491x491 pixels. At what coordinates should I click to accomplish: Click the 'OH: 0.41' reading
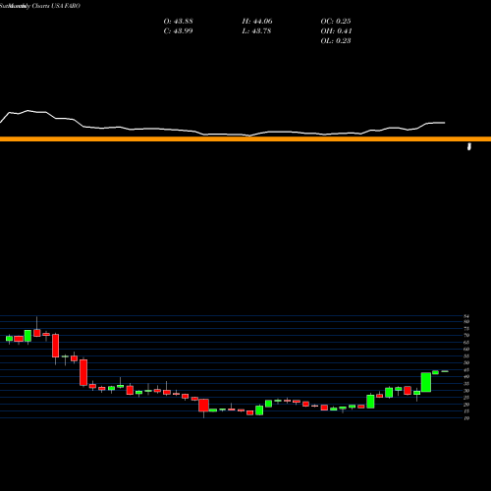click(336, 31)
